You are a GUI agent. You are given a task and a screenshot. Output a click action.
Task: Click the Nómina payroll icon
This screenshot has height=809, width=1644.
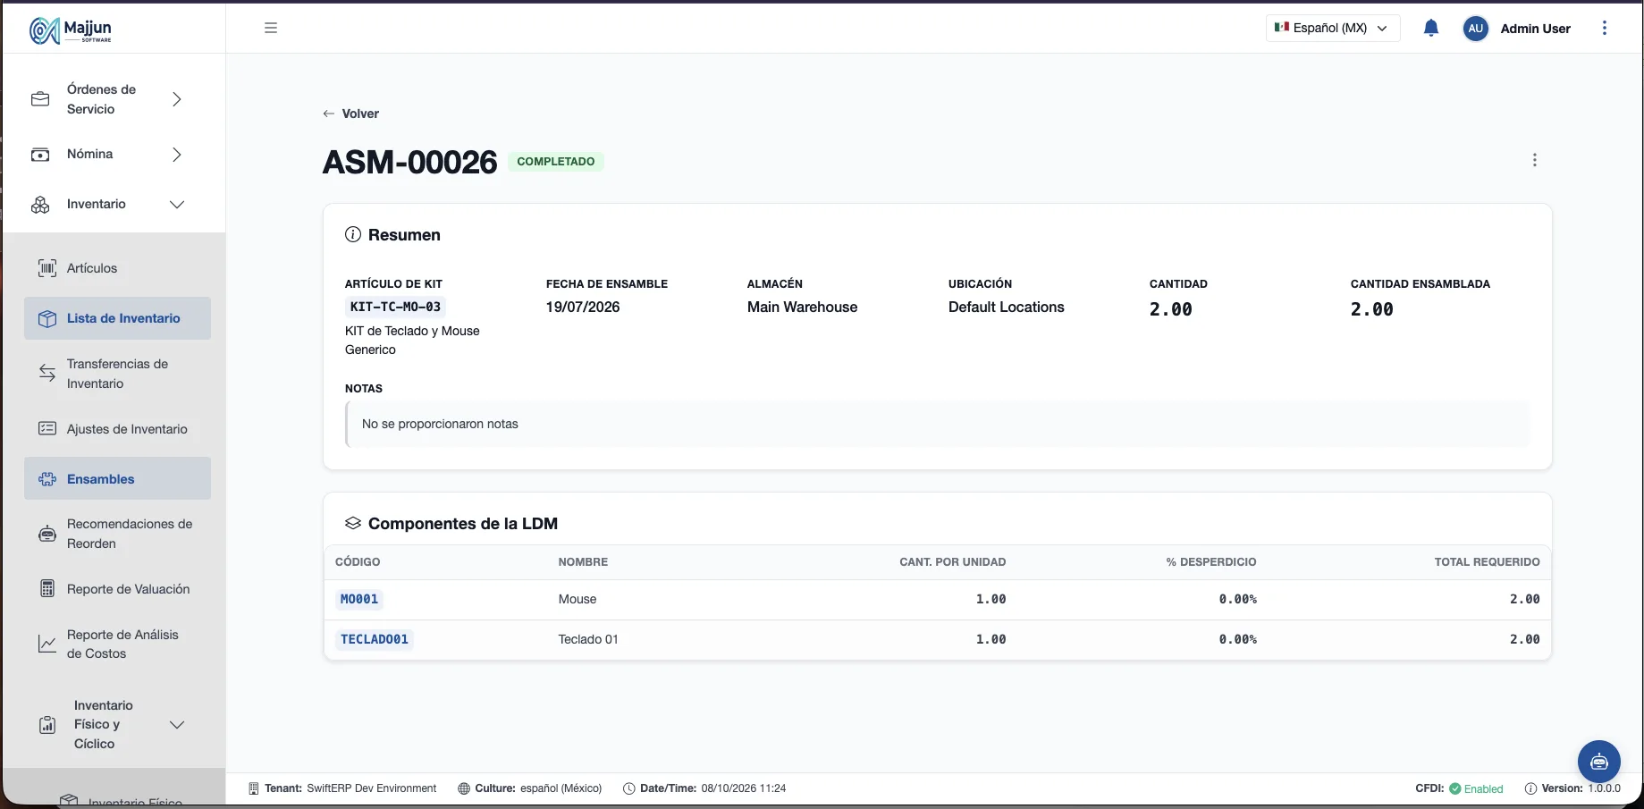click(x=40, y=155)
